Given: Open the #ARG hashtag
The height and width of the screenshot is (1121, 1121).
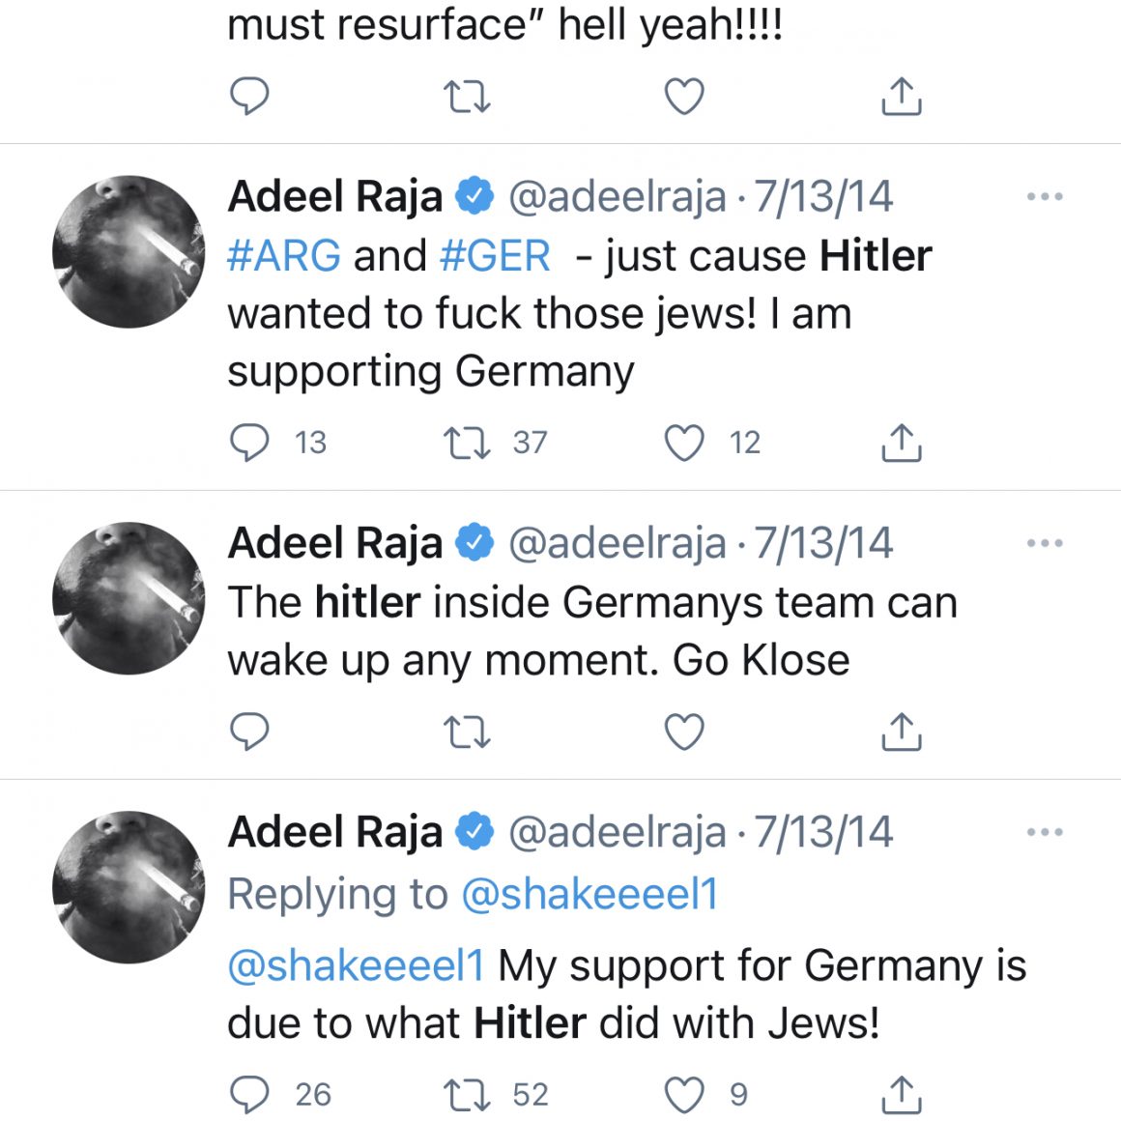Looking at the screenshot, I should pos(284,256).
